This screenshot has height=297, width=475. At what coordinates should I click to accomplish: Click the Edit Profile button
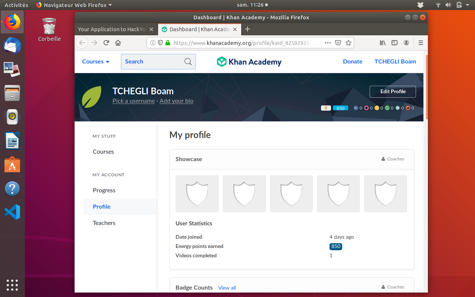(x=393, y=92)
